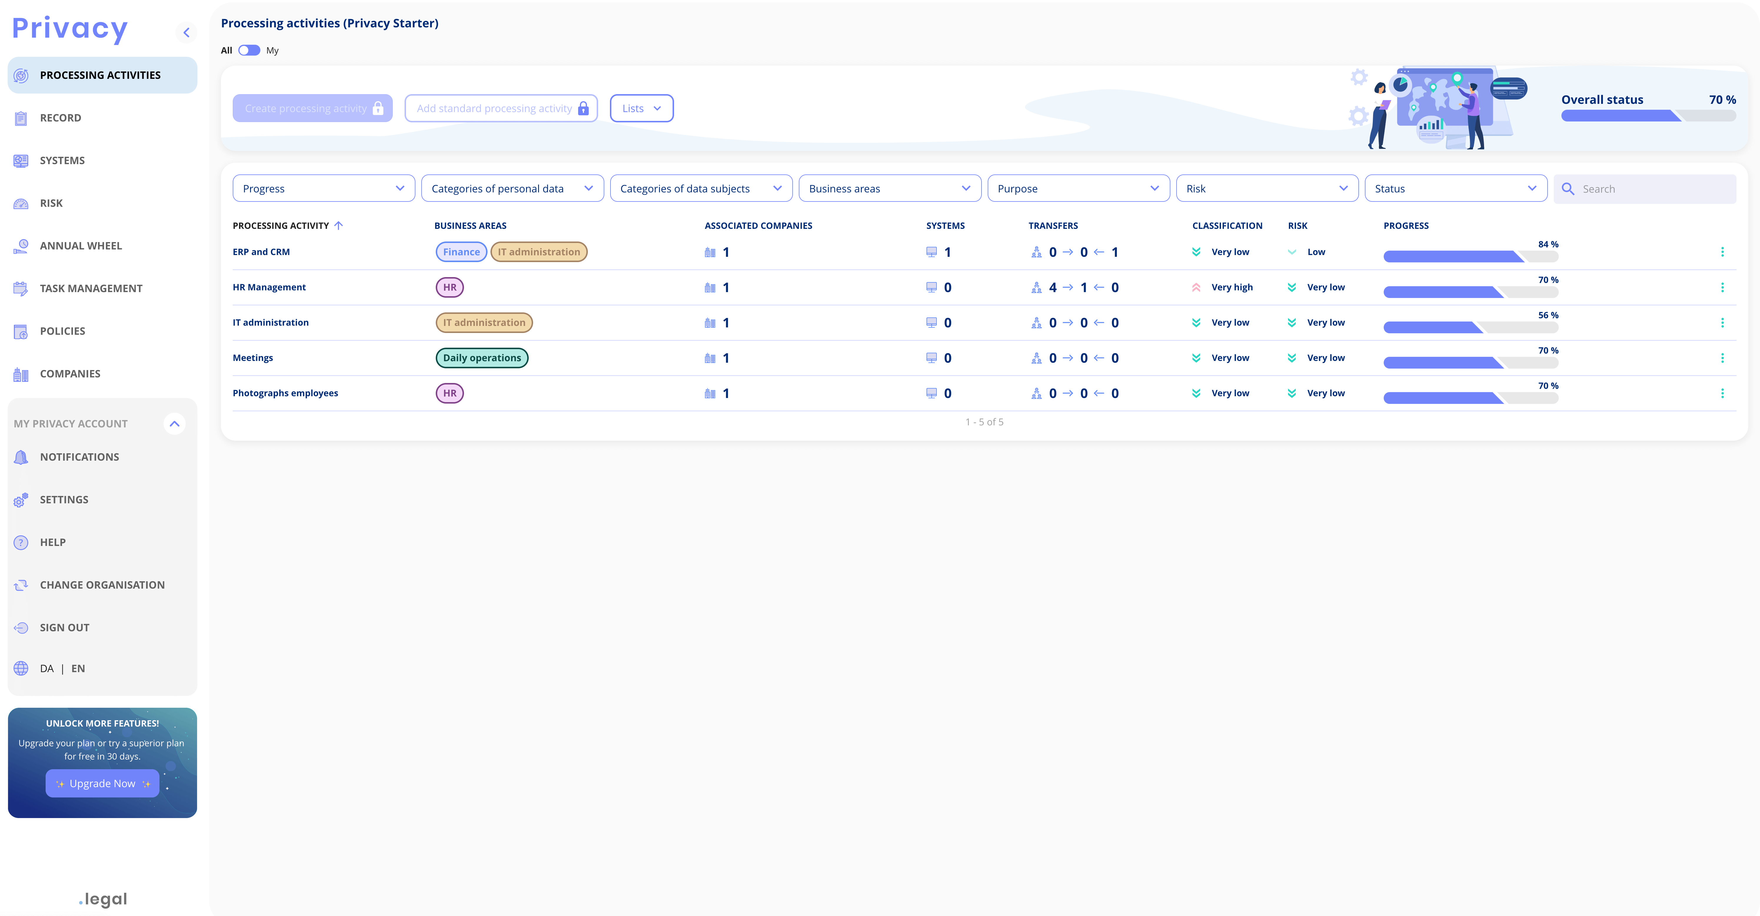This screenshot has height=916, width=1760.
Task: Select the Systems sidebar icon
Action: pyautogui.click(x=21, y=160)
